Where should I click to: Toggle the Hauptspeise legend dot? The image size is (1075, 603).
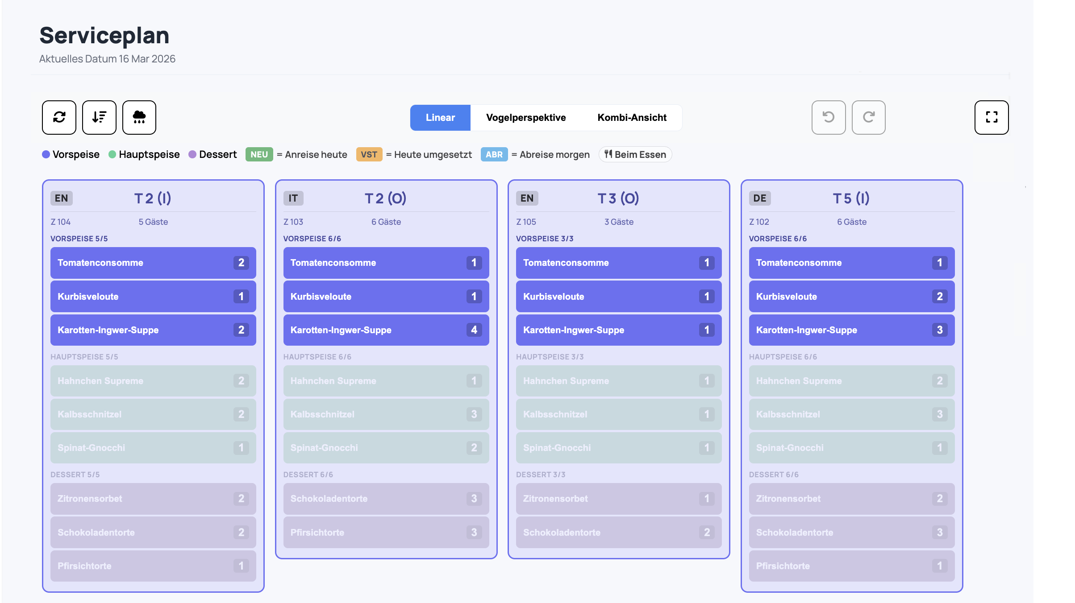click(112, 154)
